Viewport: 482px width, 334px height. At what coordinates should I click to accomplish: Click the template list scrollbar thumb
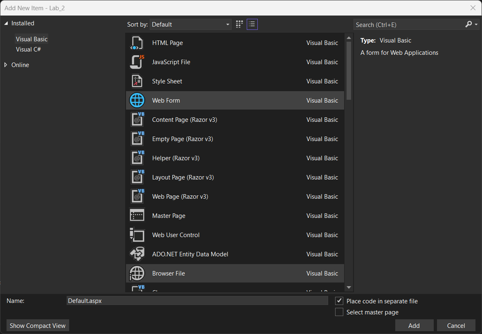tap(349, 71)
